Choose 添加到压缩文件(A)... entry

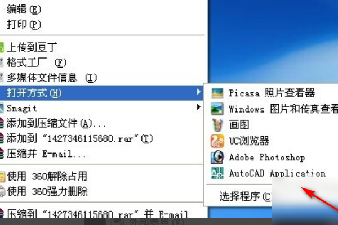pos(56,123)
